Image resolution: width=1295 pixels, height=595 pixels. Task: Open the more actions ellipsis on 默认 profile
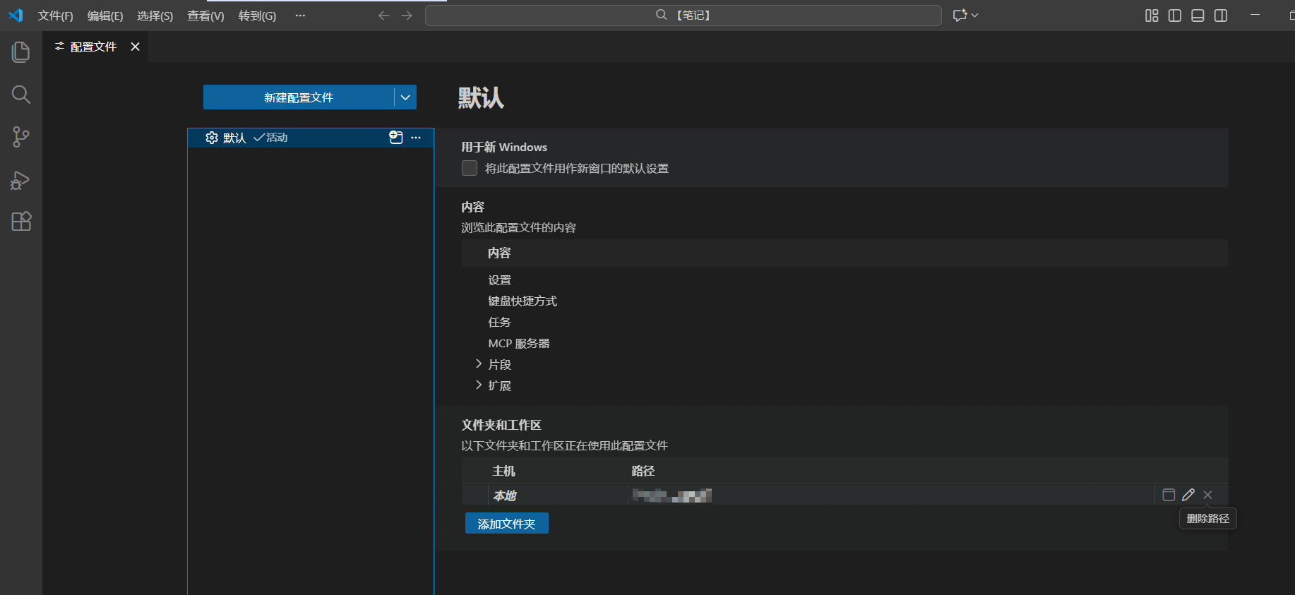[416, 138]
